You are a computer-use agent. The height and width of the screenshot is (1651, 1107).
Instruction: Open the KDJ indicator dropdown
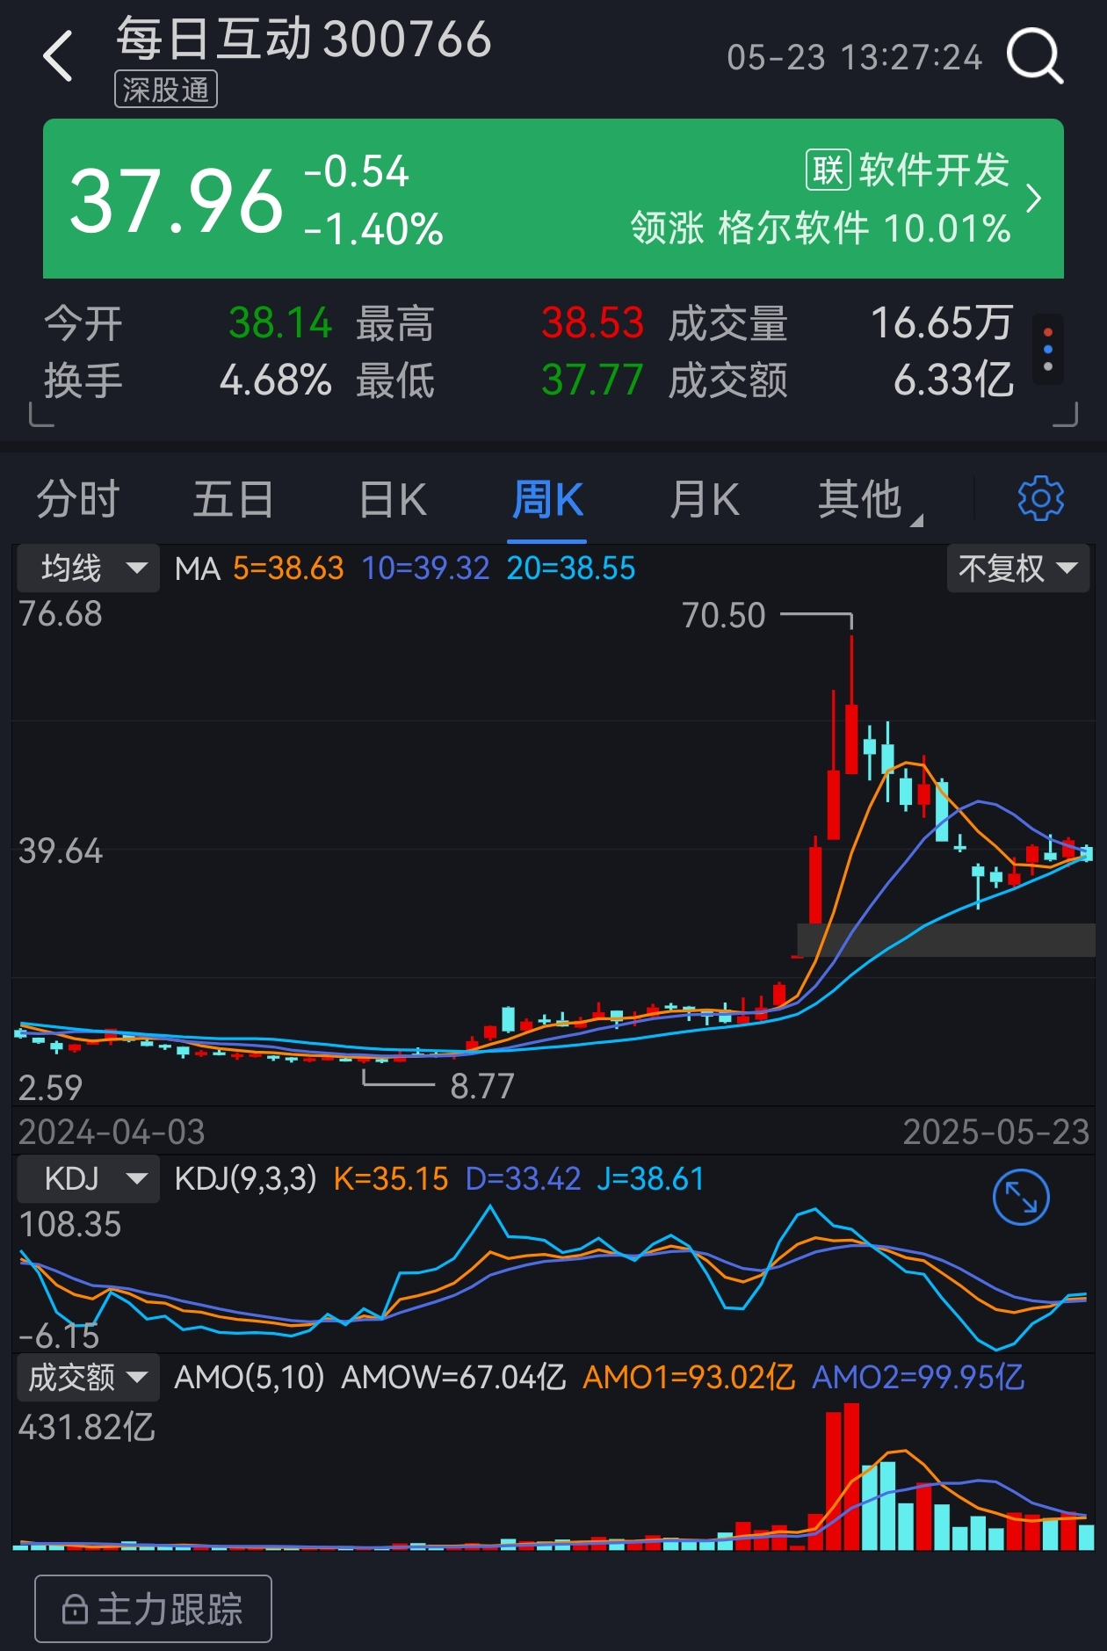pos(88,1178)
